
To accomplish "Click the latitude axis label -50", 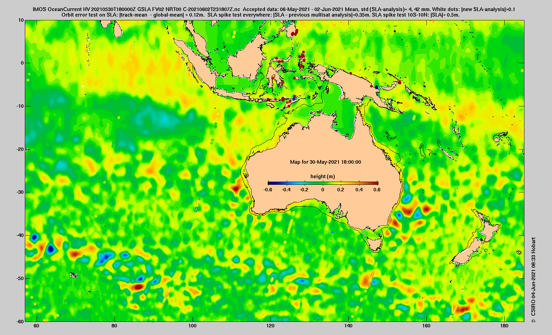I will (x=20, y=278).
